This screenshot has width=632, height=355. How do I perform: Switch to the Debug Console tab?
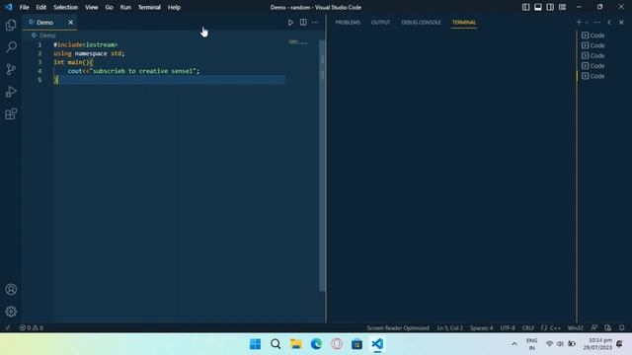click(421, 22)
